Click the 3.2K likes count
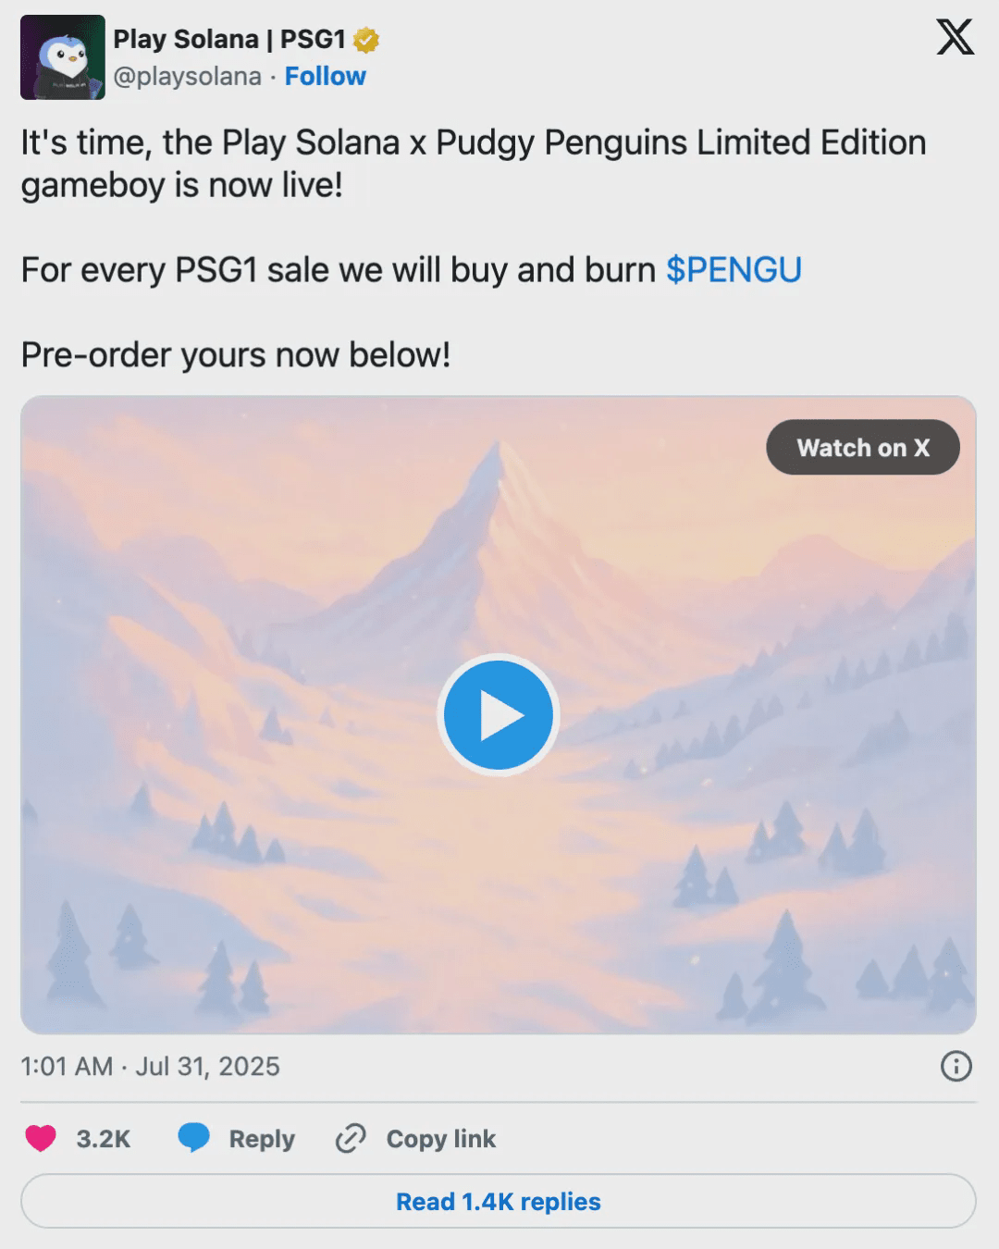The height and width of the screenshot is (1249, 999). tap(103, 1139)
